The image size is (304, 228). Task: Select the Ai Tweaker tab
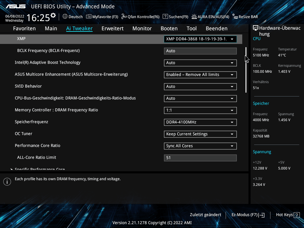[x=79, y=28]
